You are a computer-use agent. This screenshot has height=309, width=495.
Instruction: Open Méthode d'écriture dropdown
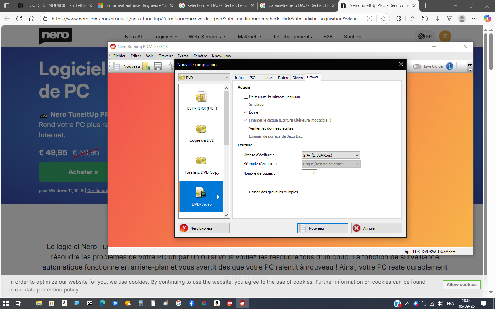coord(331,164)
